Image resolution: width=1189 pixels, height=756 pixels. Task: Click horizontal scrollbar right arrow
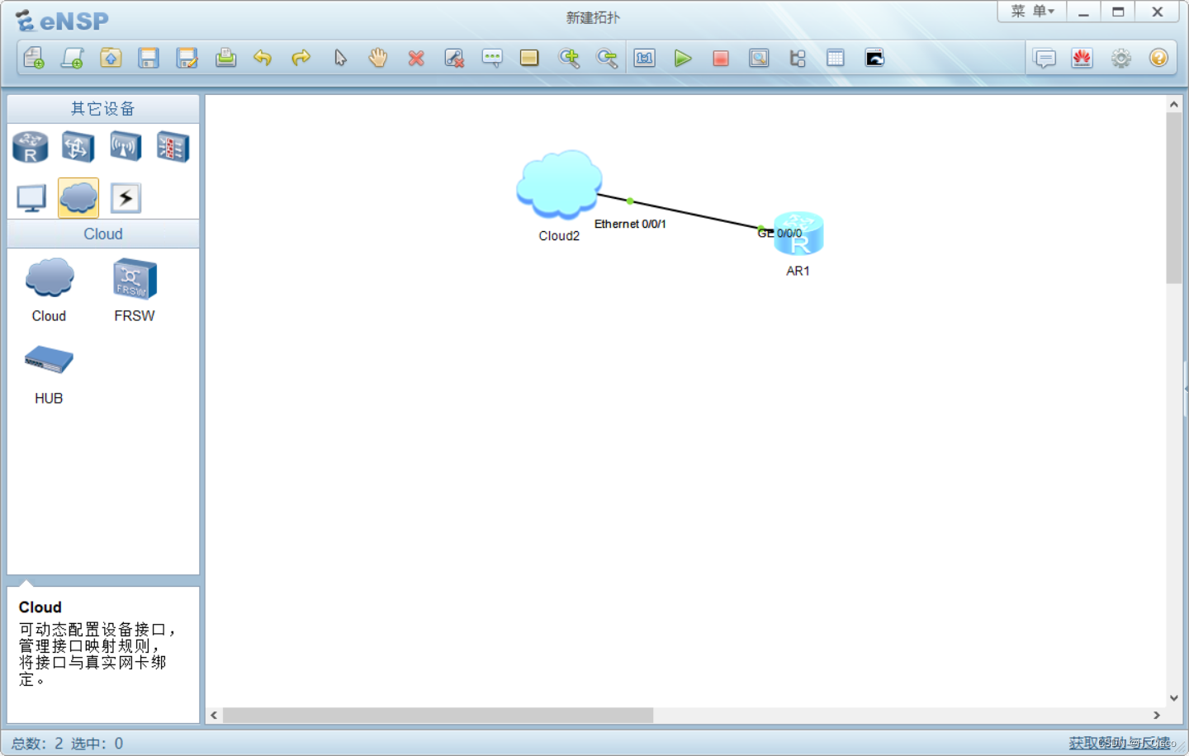[1157, 715]
